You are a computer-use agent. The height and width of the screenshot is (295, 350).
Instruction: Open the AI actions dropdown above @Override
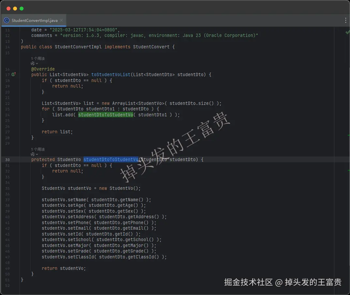point(34,63)
